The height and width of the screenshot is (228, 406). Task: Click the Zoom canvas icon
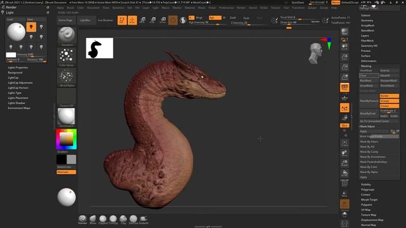pos(344,57)
